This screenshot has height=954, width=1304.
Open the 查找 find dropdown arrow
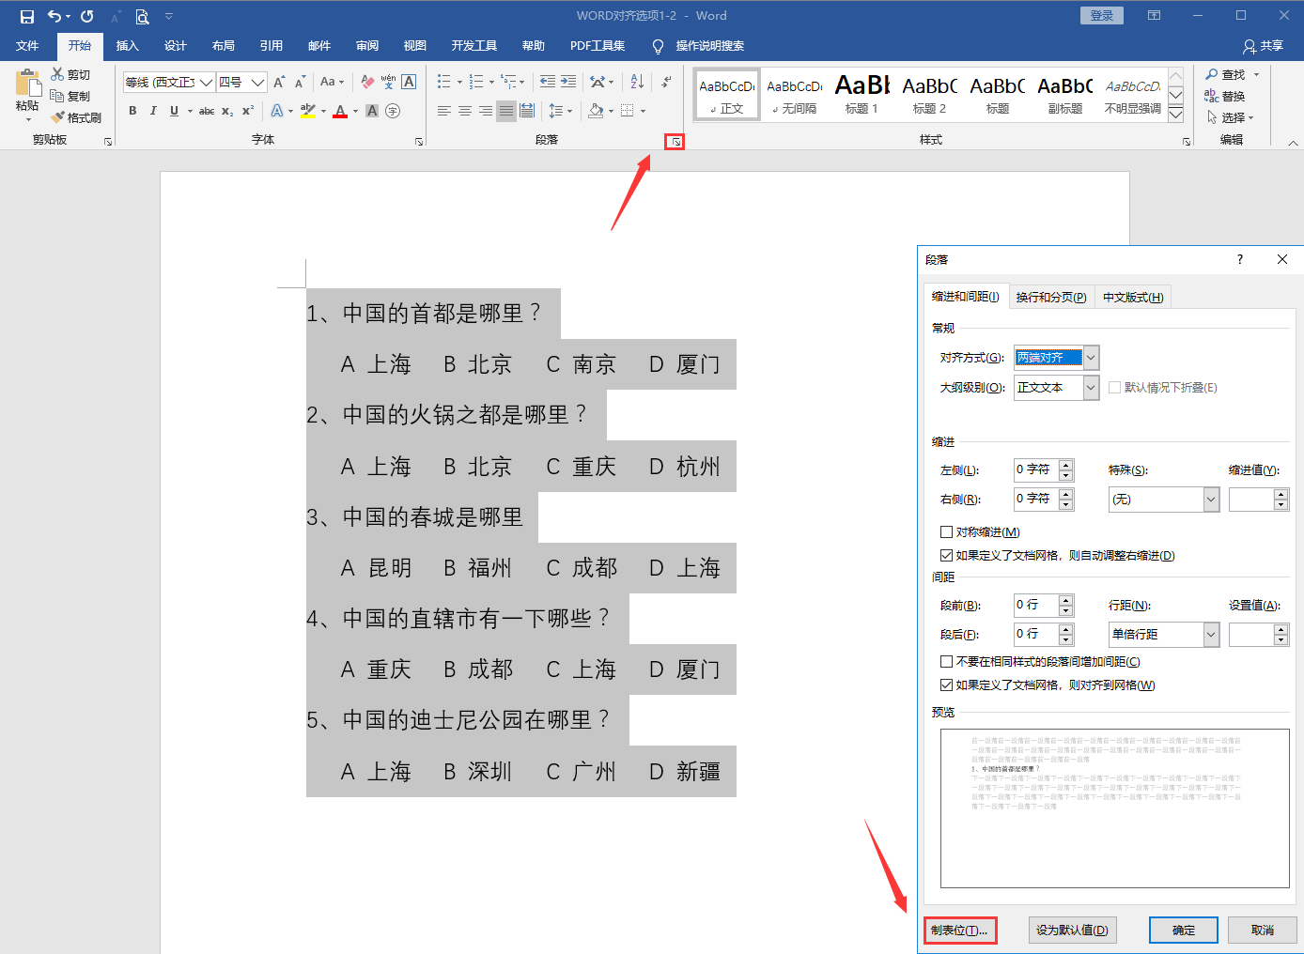[x=1256, y=74]
